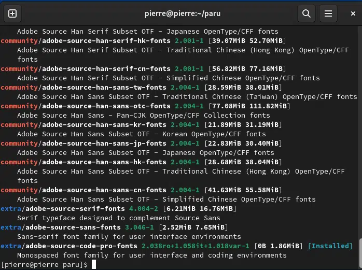Click 'extra' repo label of adobe-source-serif-fonts
The image size is (362, 270).
(x=11, y=209)
